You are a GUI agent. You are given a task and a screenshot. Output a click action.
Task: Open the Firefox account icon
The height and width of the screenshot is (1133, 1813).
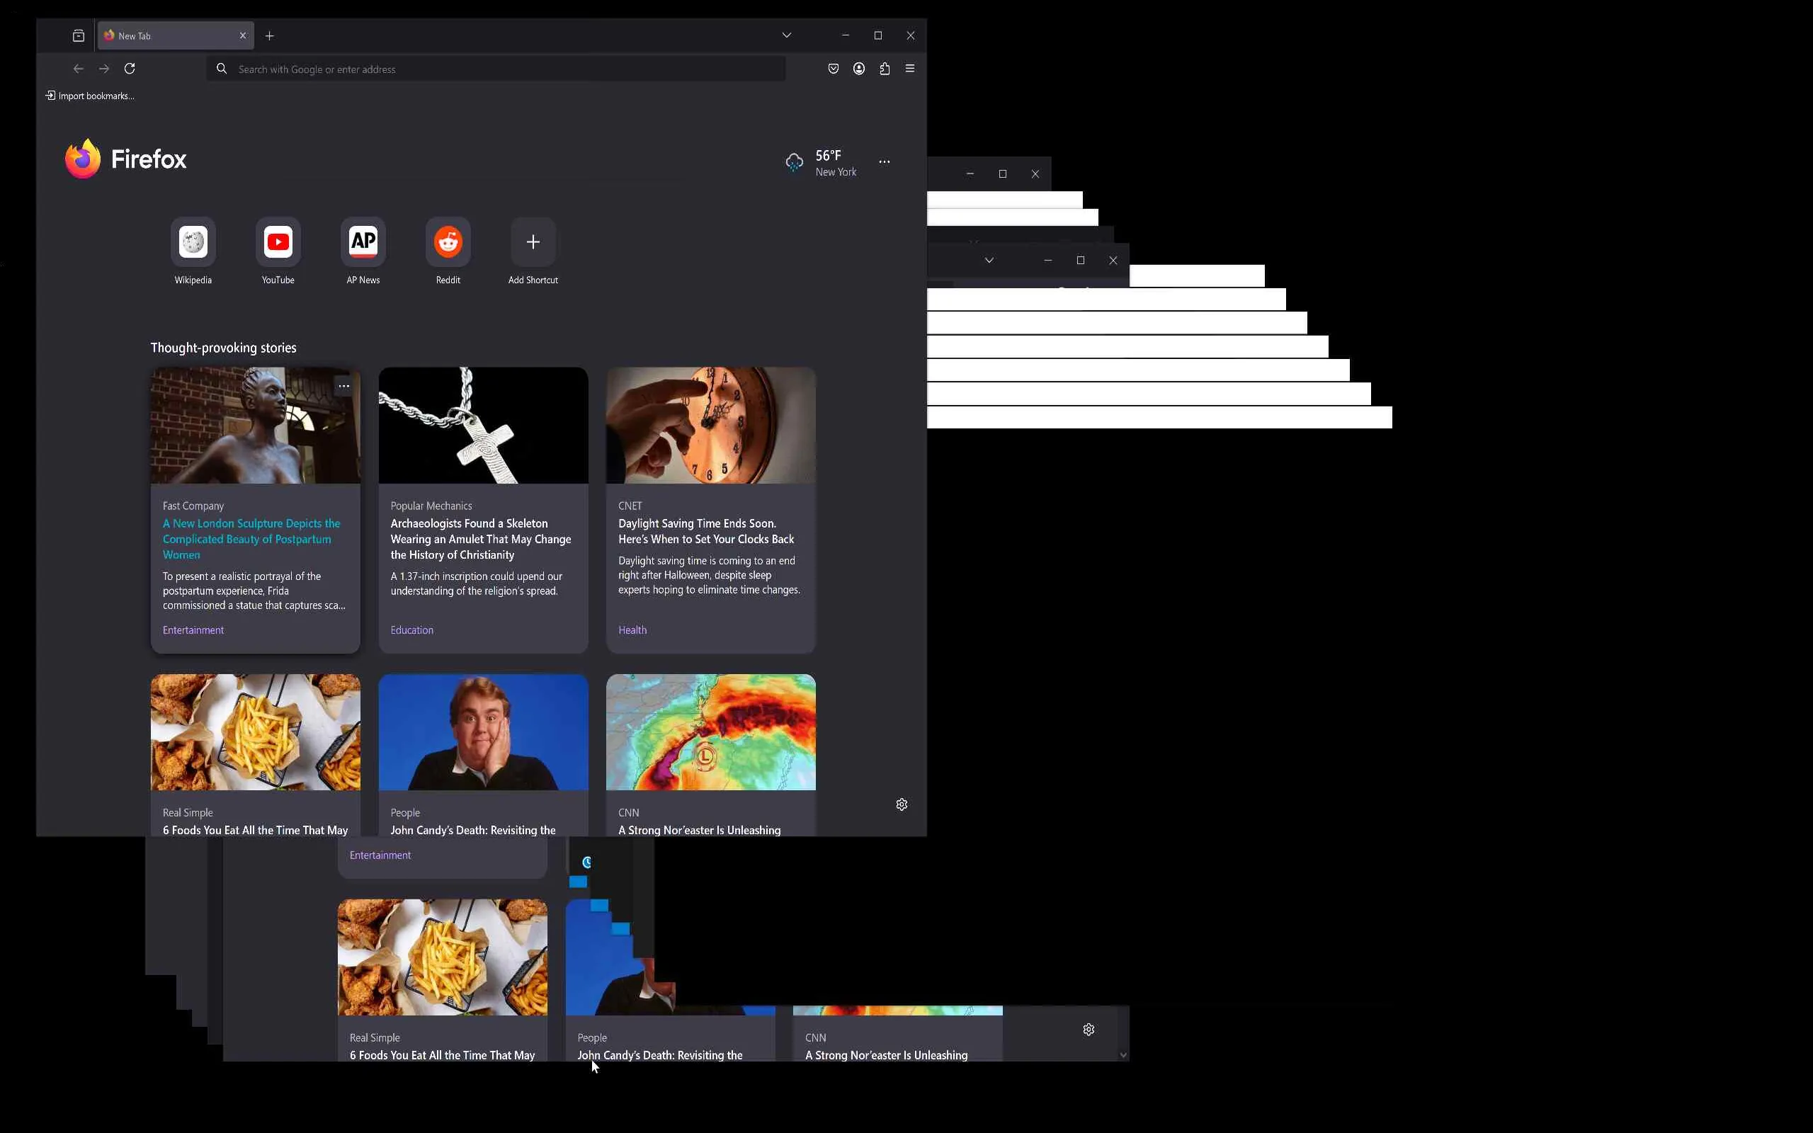[858, 69]
